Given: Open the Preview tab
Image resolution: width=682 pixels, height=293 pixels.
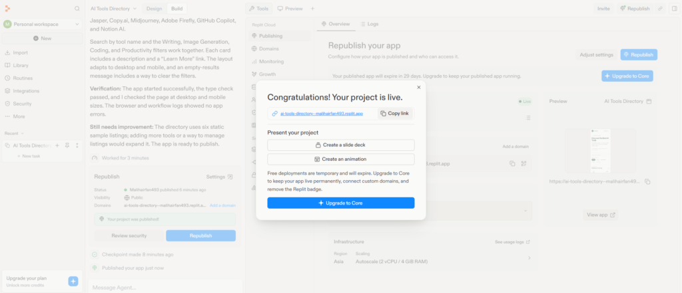Looking at the screenshot, I should (x=290, y=9).
